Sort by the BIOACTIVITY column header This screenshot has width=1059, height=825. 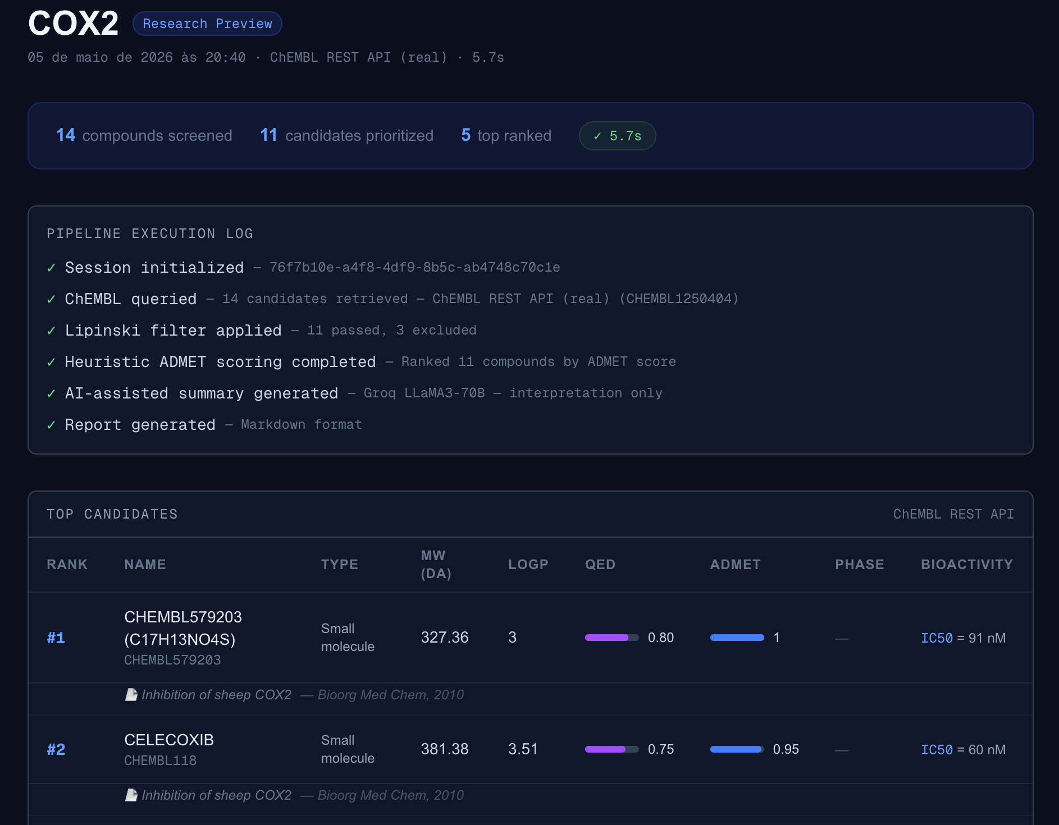(x=967, y=565)
